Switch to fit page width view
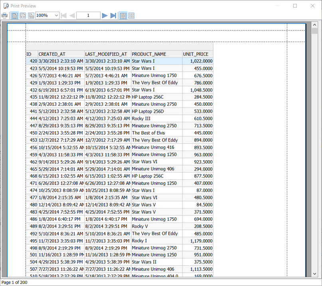 pyautogui.click(x=23, y=16)
